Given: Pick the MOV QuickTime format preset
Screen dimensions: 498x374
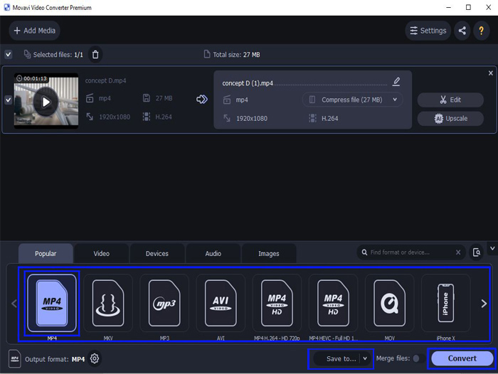Looking at the screenshot, I should click(389, 303).
